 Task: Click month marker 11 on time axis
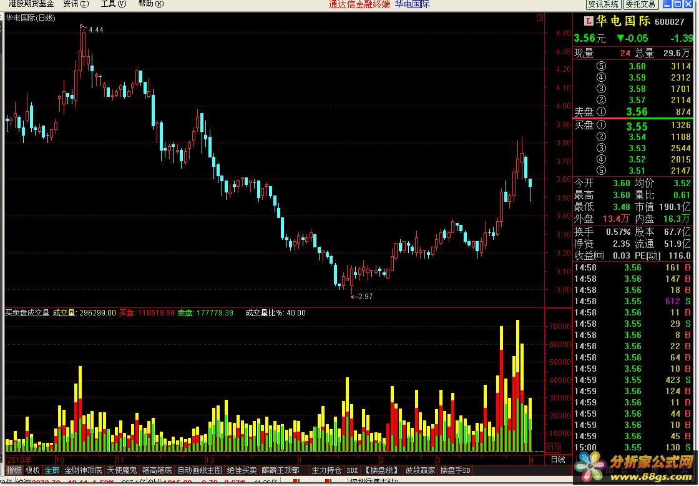pyautogui.click(x=120, y=460)
